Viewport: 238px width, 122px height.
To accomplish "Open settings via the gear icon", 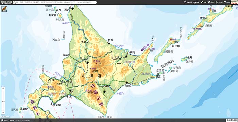I will 209,2.
